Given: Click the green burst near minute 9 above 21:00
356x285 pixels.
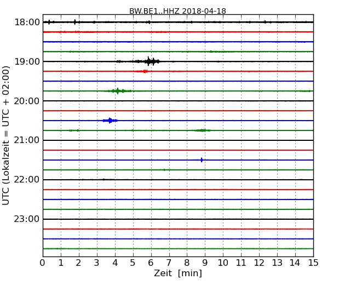Looking at the screenshot, I should (x=202, y=130).
